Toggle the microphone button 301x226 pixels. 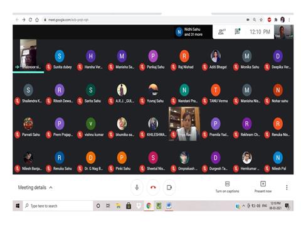(137, 187)
